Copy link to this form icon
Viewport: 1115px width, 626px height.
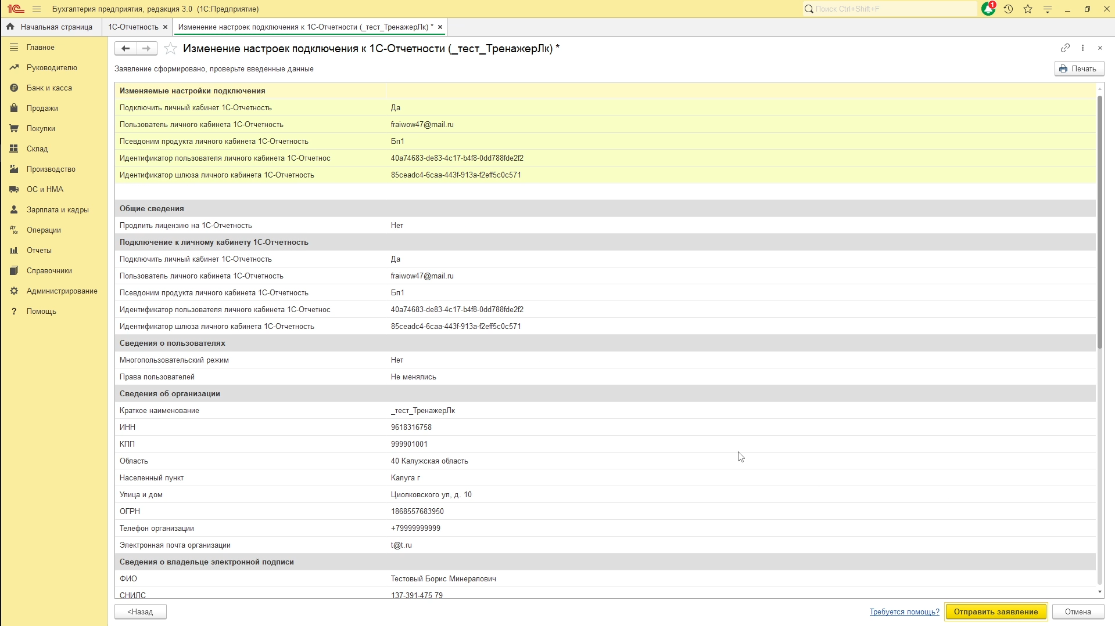(x=1064, y=48)
